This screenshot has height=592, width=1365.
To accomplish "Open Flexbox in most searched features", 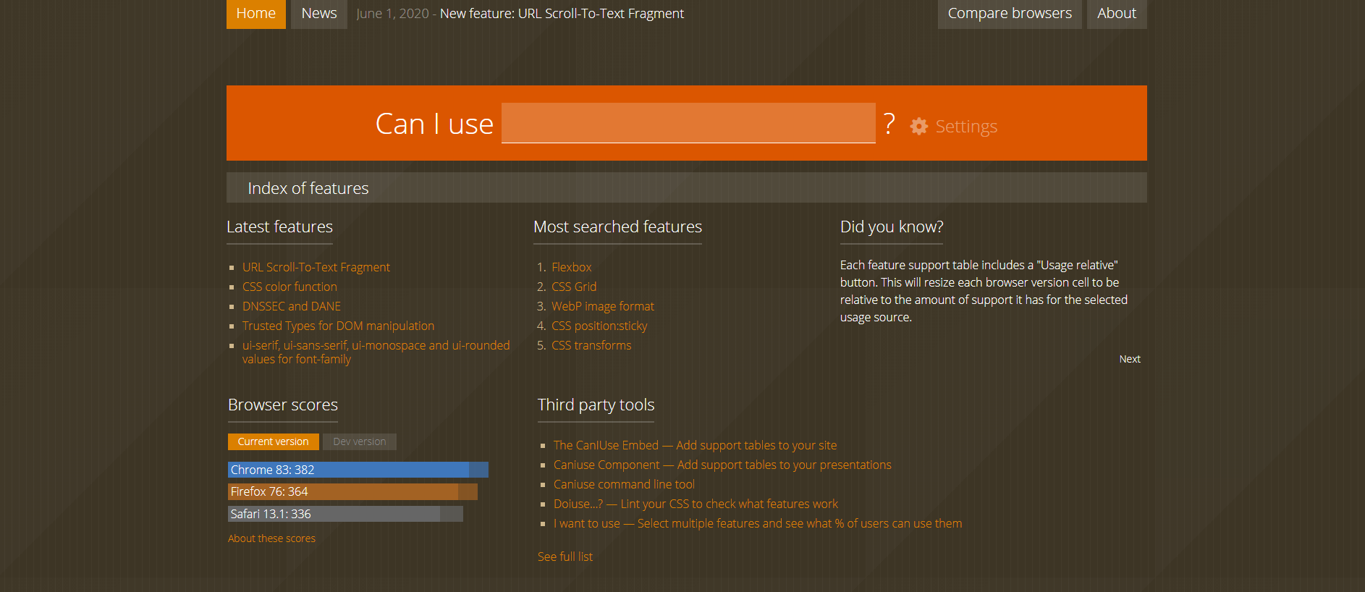I will coord(572,267).
